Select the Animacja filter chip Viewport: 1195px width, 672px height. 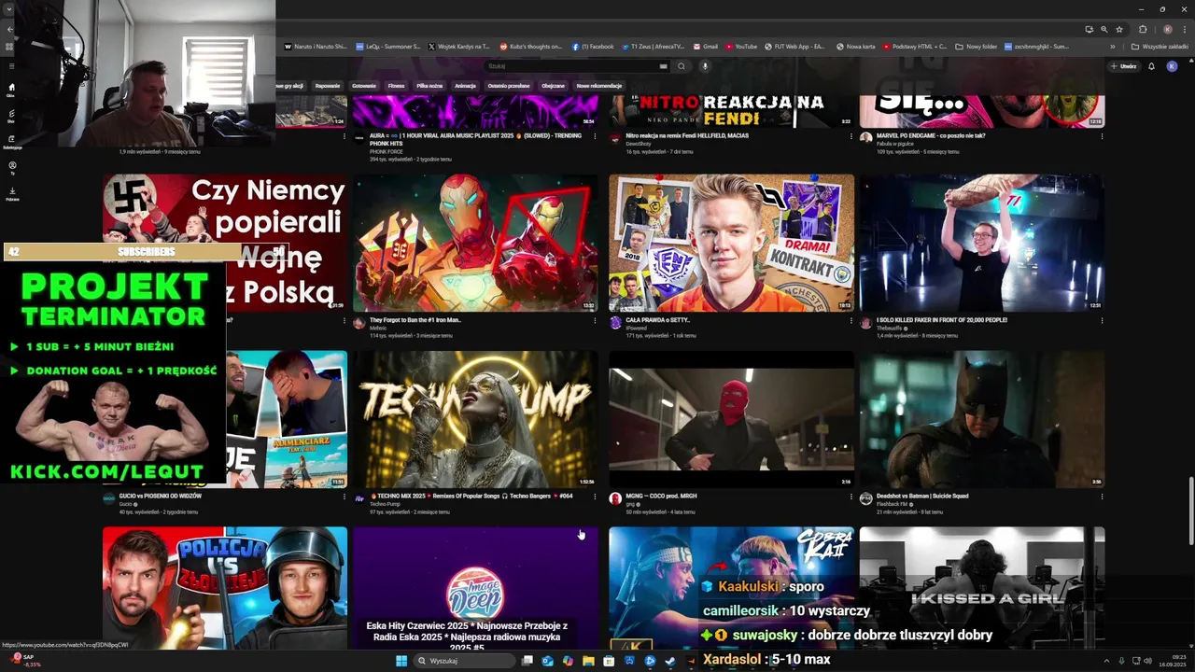pyautogui.click(x=465, y=86)
